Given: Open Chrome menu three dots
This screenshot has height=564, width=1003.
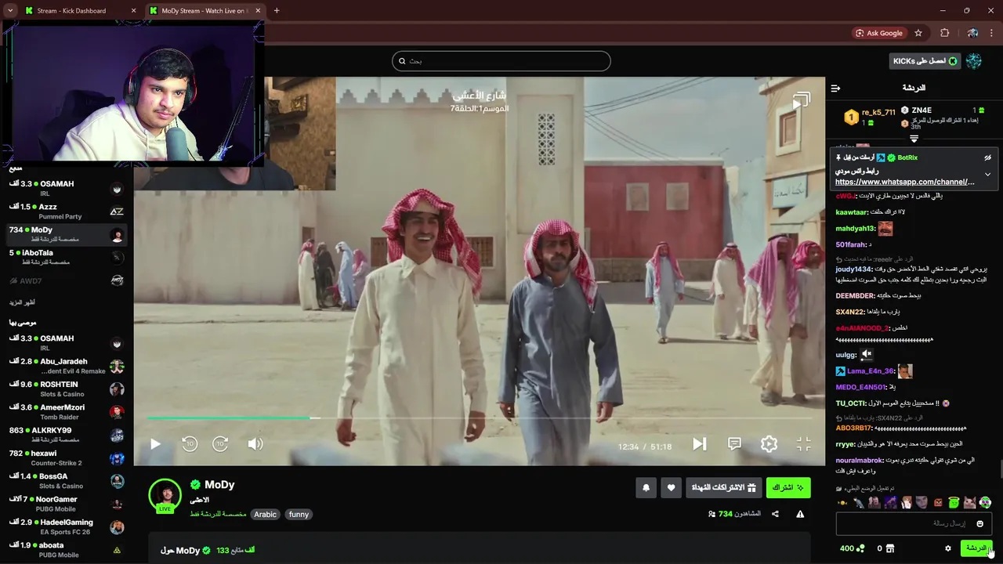Looking at the screenshot, I should (992, 33).
